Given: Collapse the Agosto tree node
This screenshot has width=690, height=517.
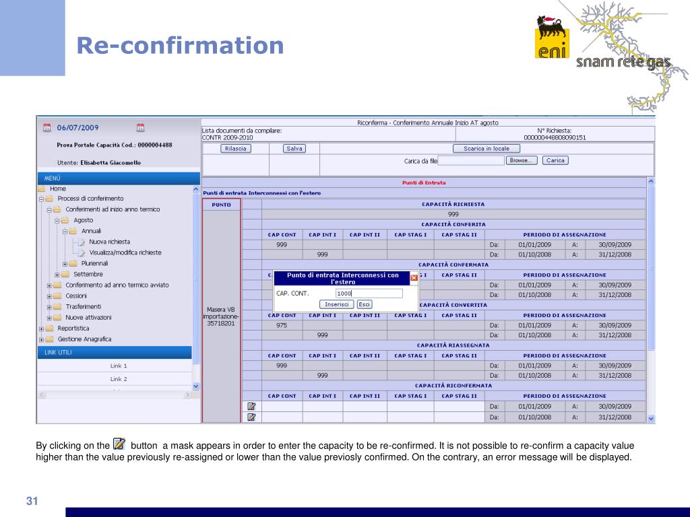Looking at the screenshot, I should [x=57, y=221].
